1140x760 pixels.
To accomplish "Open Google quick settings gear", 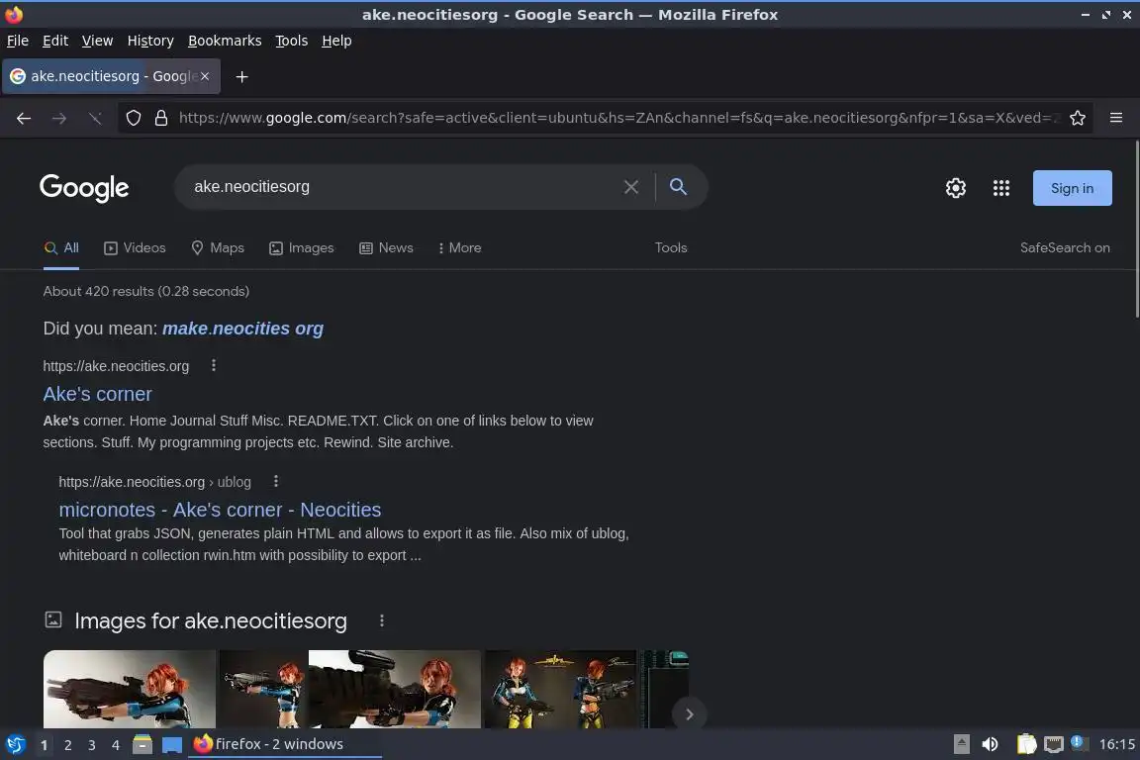I will coord(955,188).
